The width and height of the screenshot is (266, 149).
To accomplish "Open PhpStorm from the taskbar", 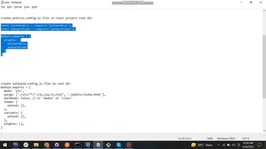I will click(16, 145).
